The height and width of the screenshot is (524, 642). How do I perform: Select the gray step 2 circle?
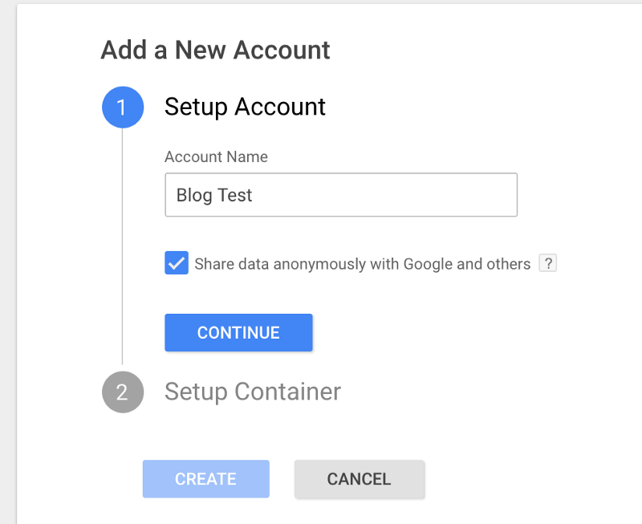click(123, 392)
